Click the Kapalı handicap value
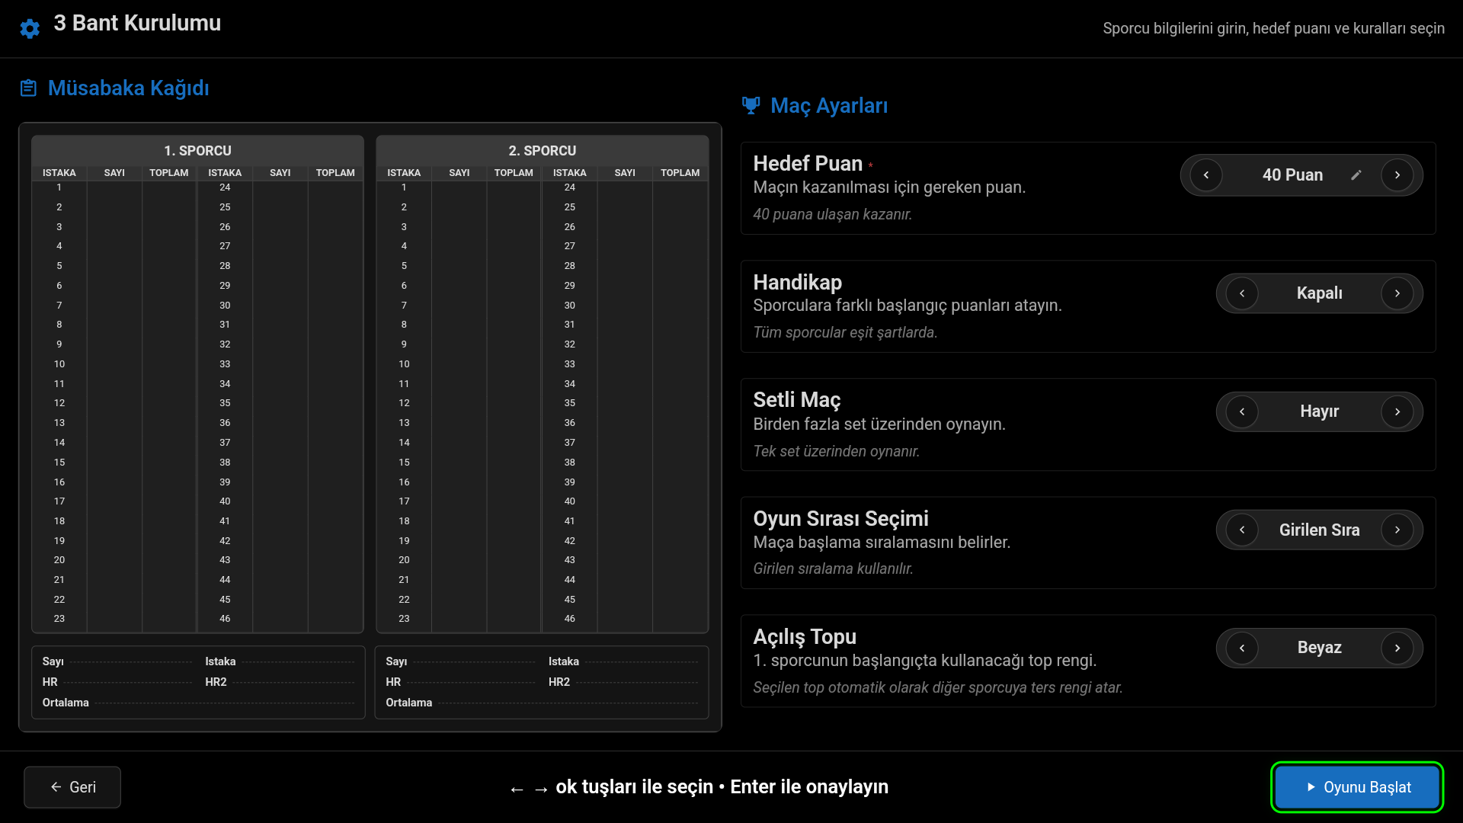The width and height of the screenshot is (1463, 823). coord(1319,293)
